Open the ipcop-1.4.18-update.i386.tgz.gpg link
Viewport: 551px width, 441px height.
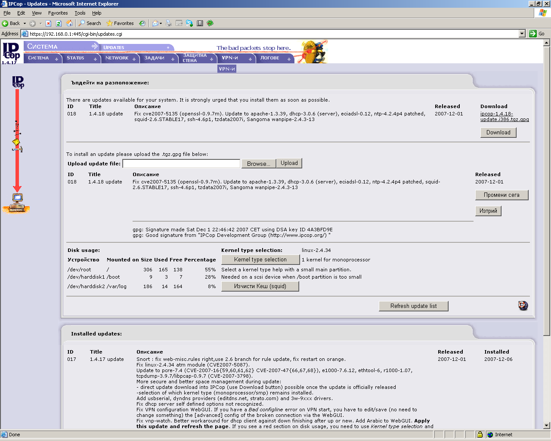click(x=505, y=117)
